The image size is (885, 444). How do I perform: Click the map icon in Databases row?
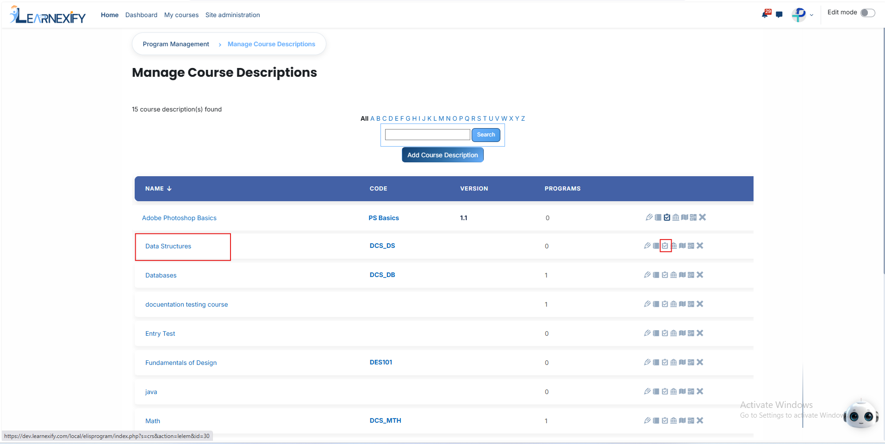[x=682, y=275]
